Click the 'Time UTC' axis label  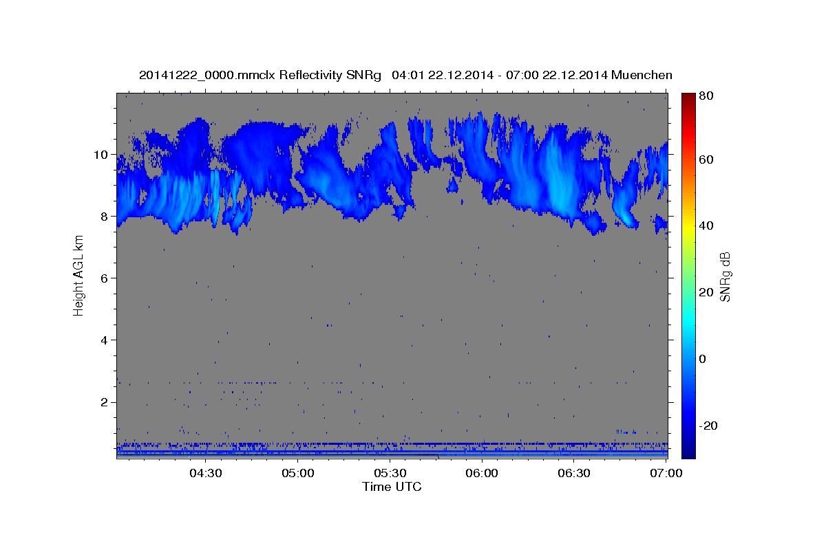(x=392, y=487)
